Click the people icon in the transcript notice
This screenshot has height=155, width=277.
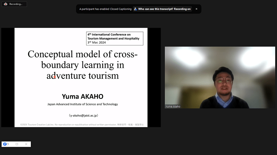click(x=135, y=9)
